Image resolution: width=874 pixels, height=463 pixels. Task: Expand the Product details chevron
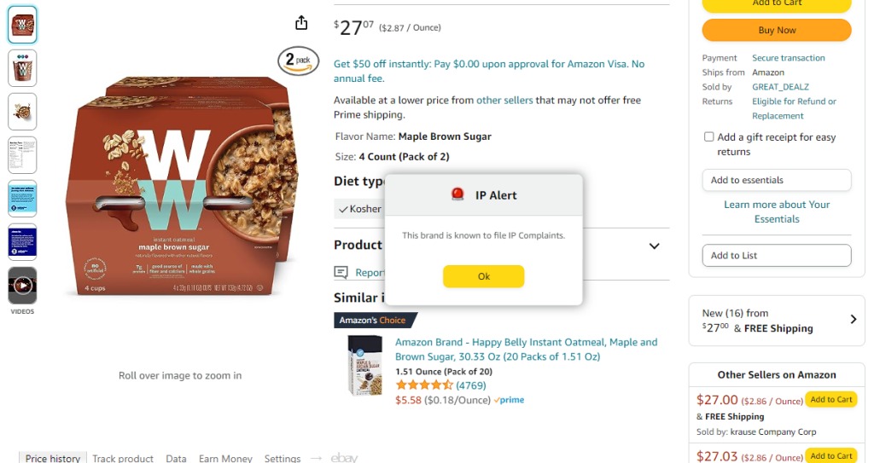(654, 246)
